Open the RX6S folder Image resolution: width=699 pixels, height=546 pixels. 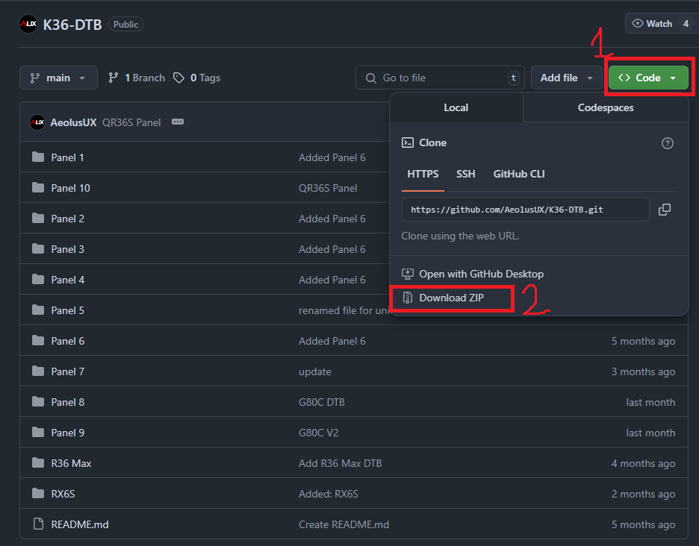(x=63, y=494)
